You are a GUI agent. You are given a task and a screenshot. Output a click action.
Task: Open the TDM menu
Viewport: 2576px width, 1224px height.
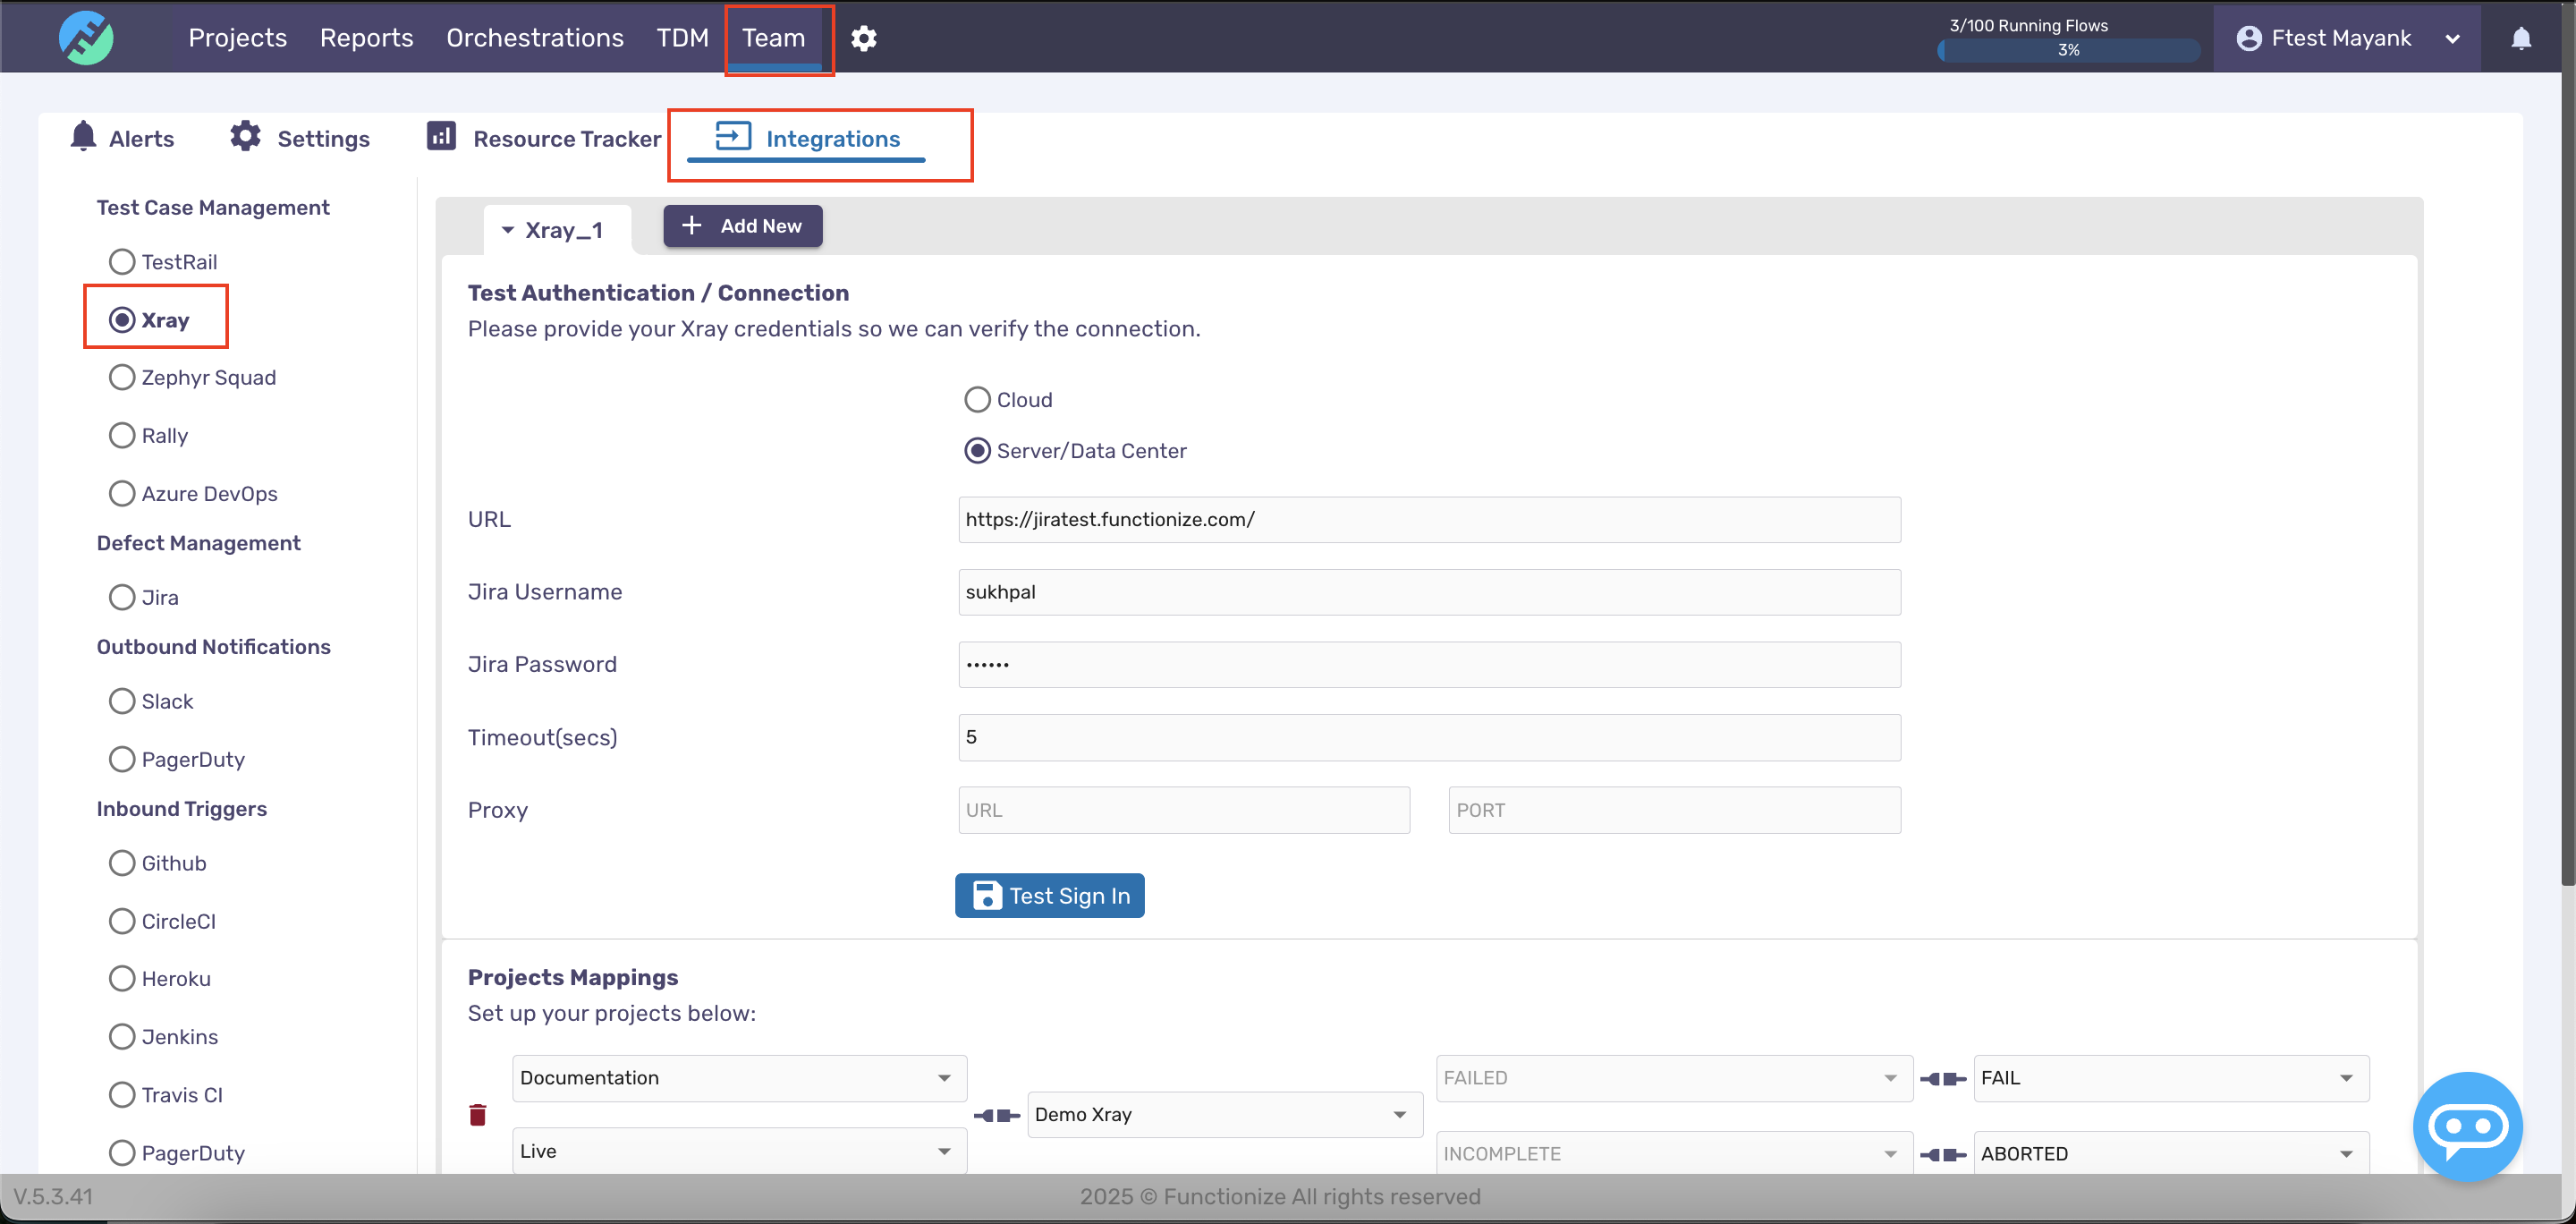[682, 38]
